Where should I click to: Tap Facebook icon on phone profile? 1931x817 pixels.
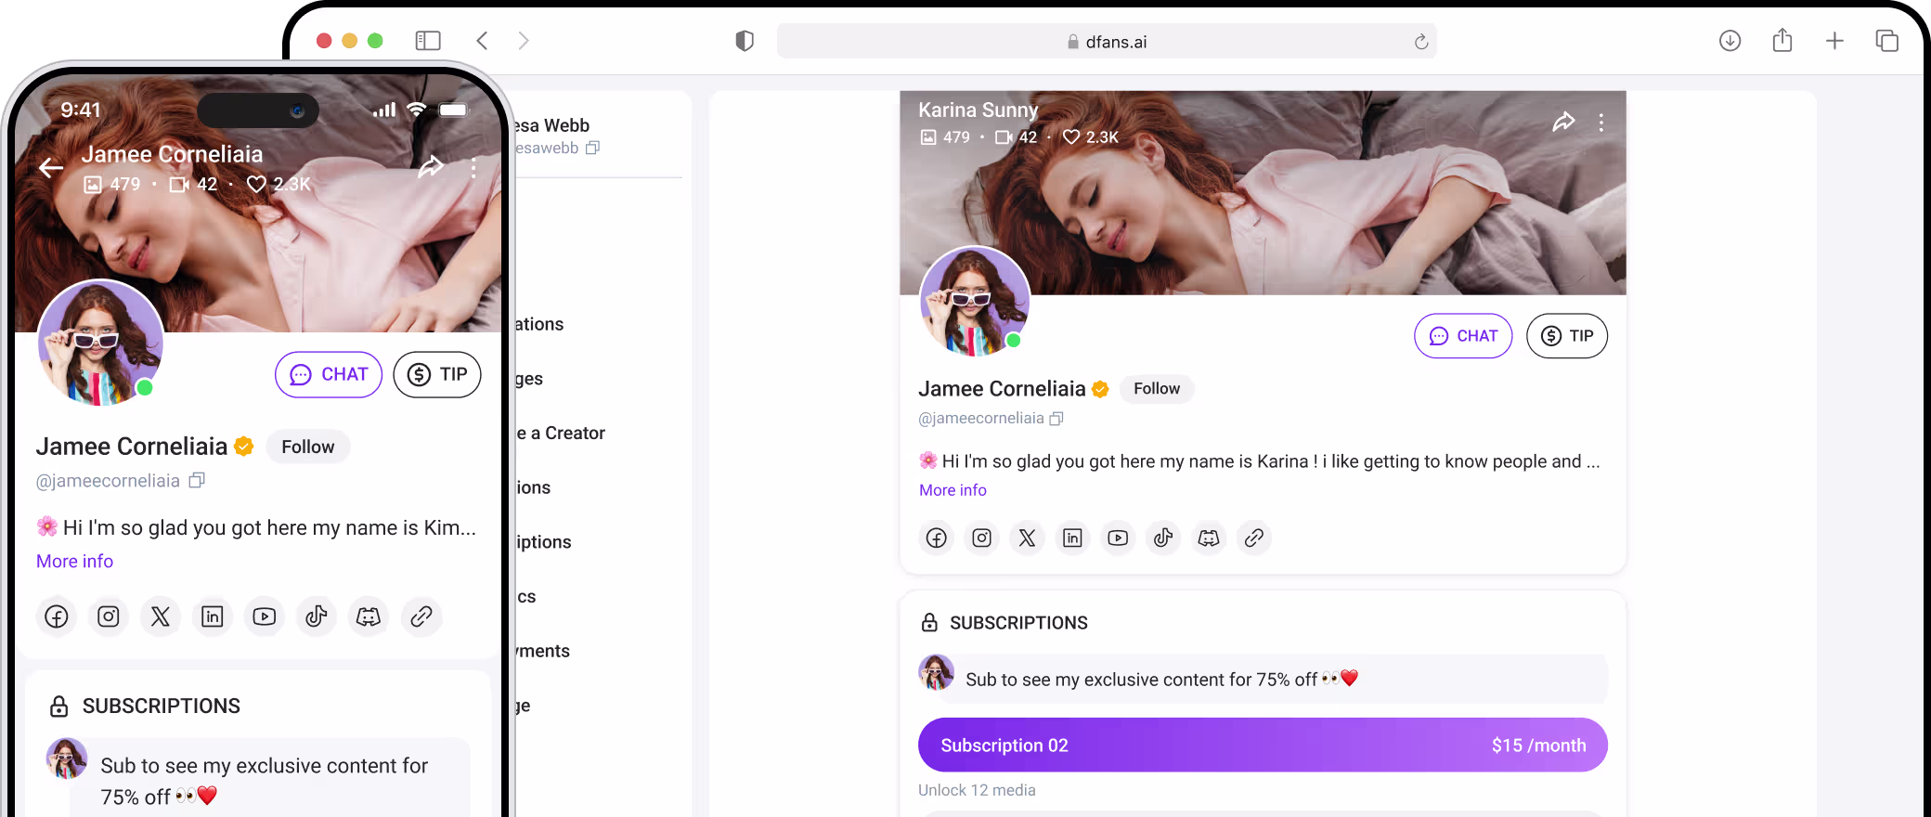click(57, 616)
